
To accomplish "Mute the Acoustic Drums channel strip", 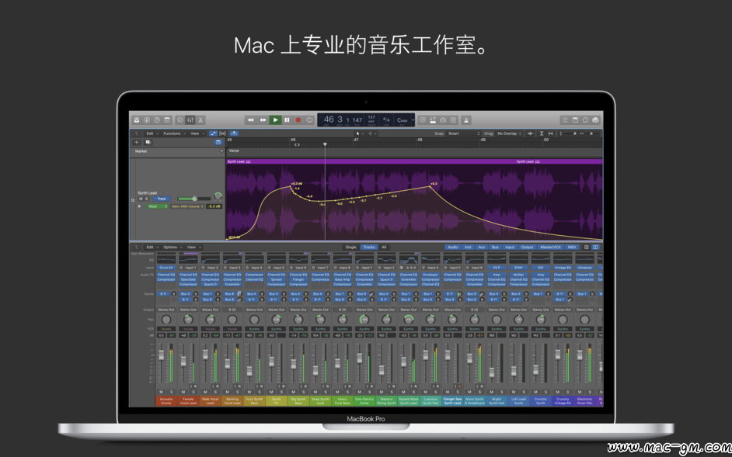I will [x=161, y=392].
